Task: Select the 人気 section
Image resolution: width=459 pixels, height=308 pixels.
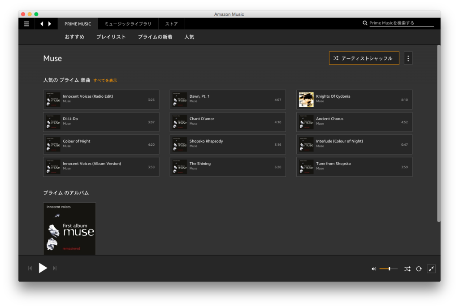Action: click(x=189, y=37)
